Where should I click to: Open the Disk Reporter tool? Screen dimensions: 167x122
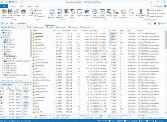[x=60, y=14]
